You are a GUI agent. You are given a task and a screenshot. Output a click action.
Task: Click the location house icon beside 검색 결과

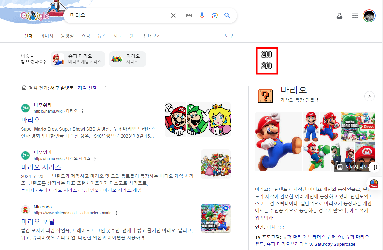(x=24, y=88)
